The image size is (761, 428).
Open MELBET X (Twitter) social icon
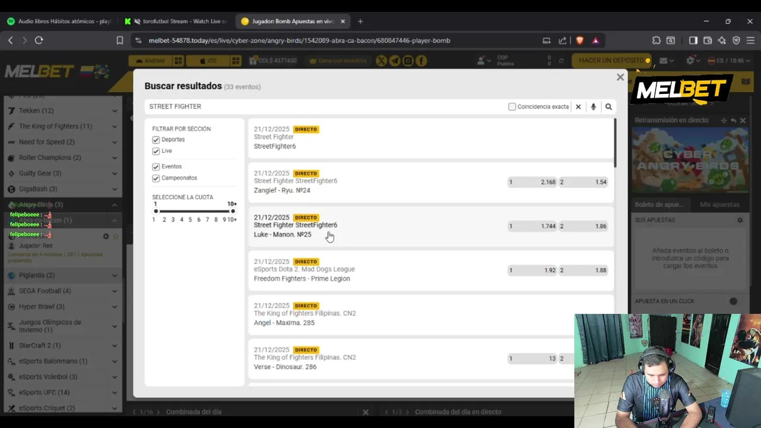click(382, 61)
